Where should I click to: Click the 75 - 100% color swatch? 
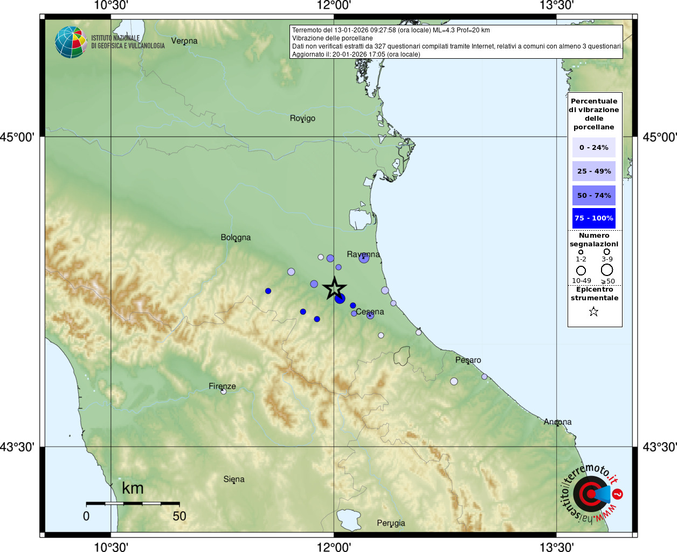point(594,218)
